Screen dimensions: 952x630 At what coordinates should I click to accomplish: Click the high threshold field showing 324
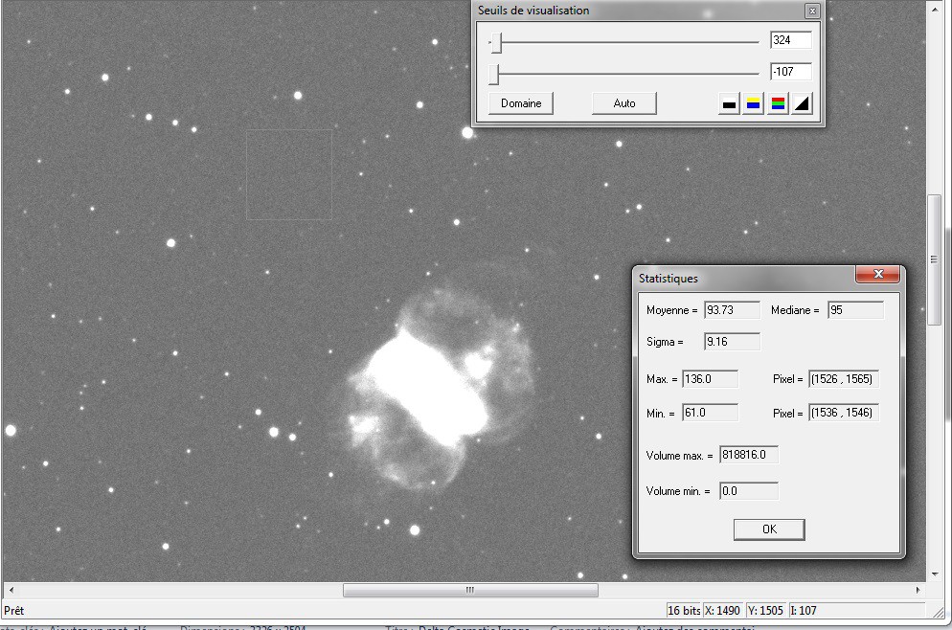(790, 40)
